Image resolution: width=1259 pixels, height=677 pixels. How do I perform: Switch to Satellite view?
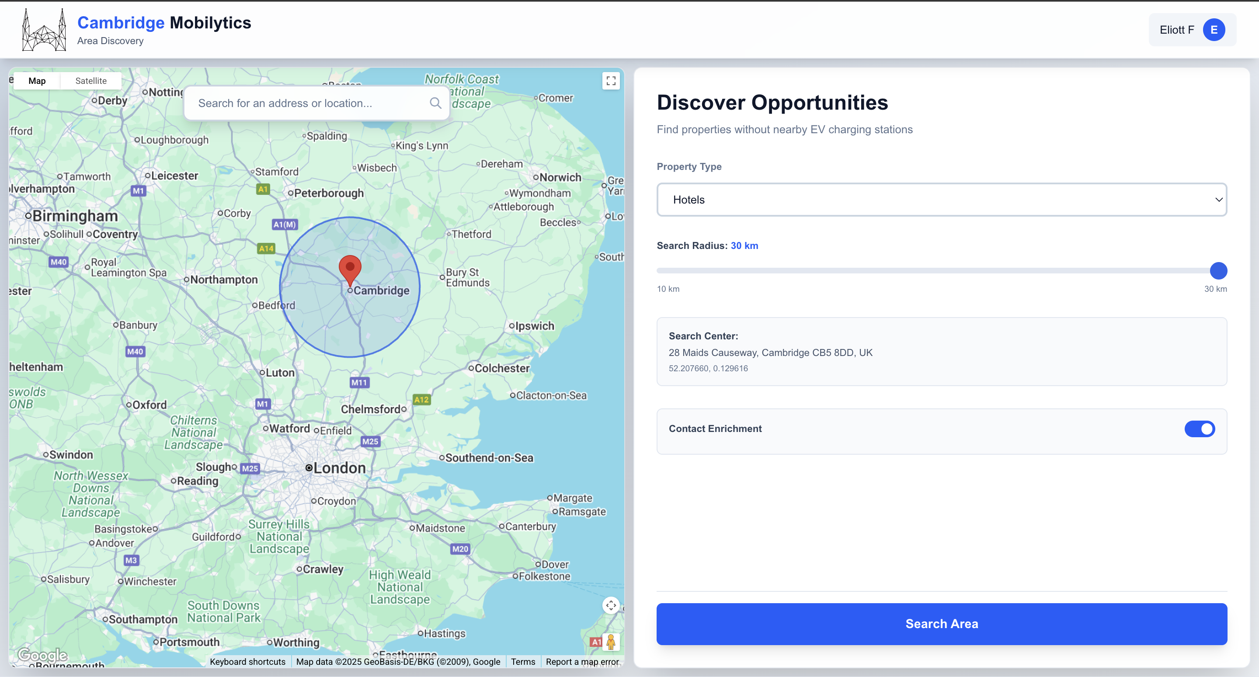coord(90,81)
